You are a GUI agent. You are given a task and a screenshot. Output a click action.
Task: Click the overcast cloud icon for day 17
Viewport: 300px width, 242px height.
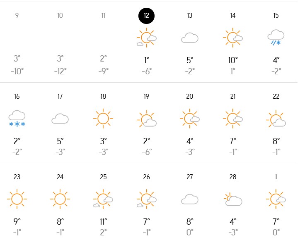(60, 119)
